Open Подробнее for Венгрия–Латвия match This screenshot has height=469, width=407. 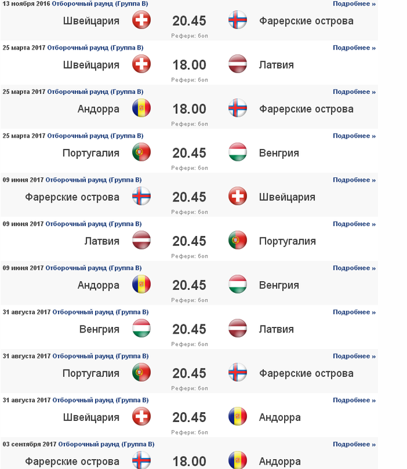tap(354, 312)
